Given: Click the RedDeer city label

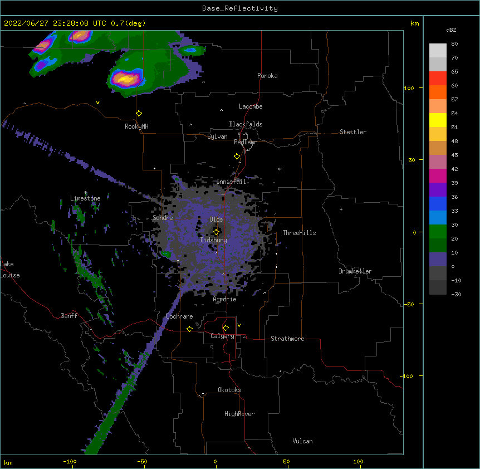Looking at the screenshot, I should pos(245,142).
